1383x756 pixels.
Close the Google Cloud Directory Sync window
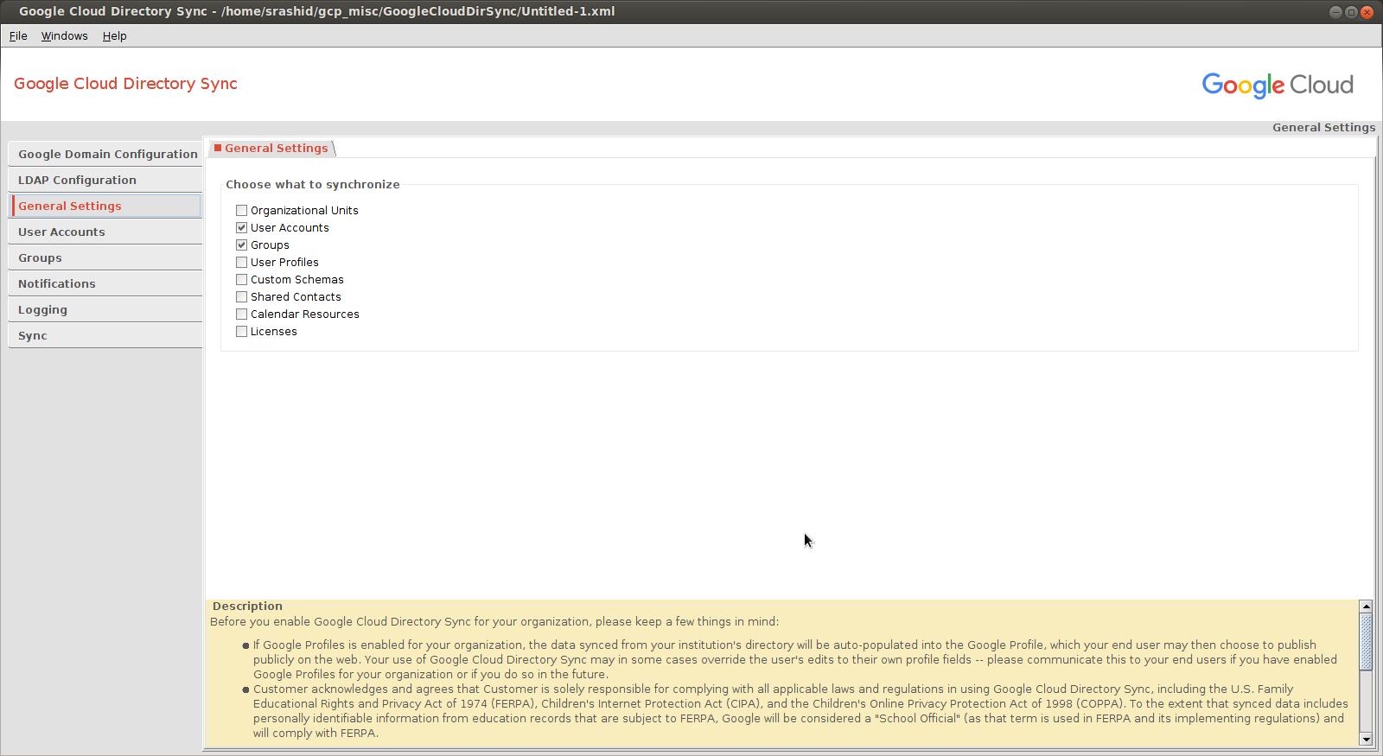(1367, 12)
